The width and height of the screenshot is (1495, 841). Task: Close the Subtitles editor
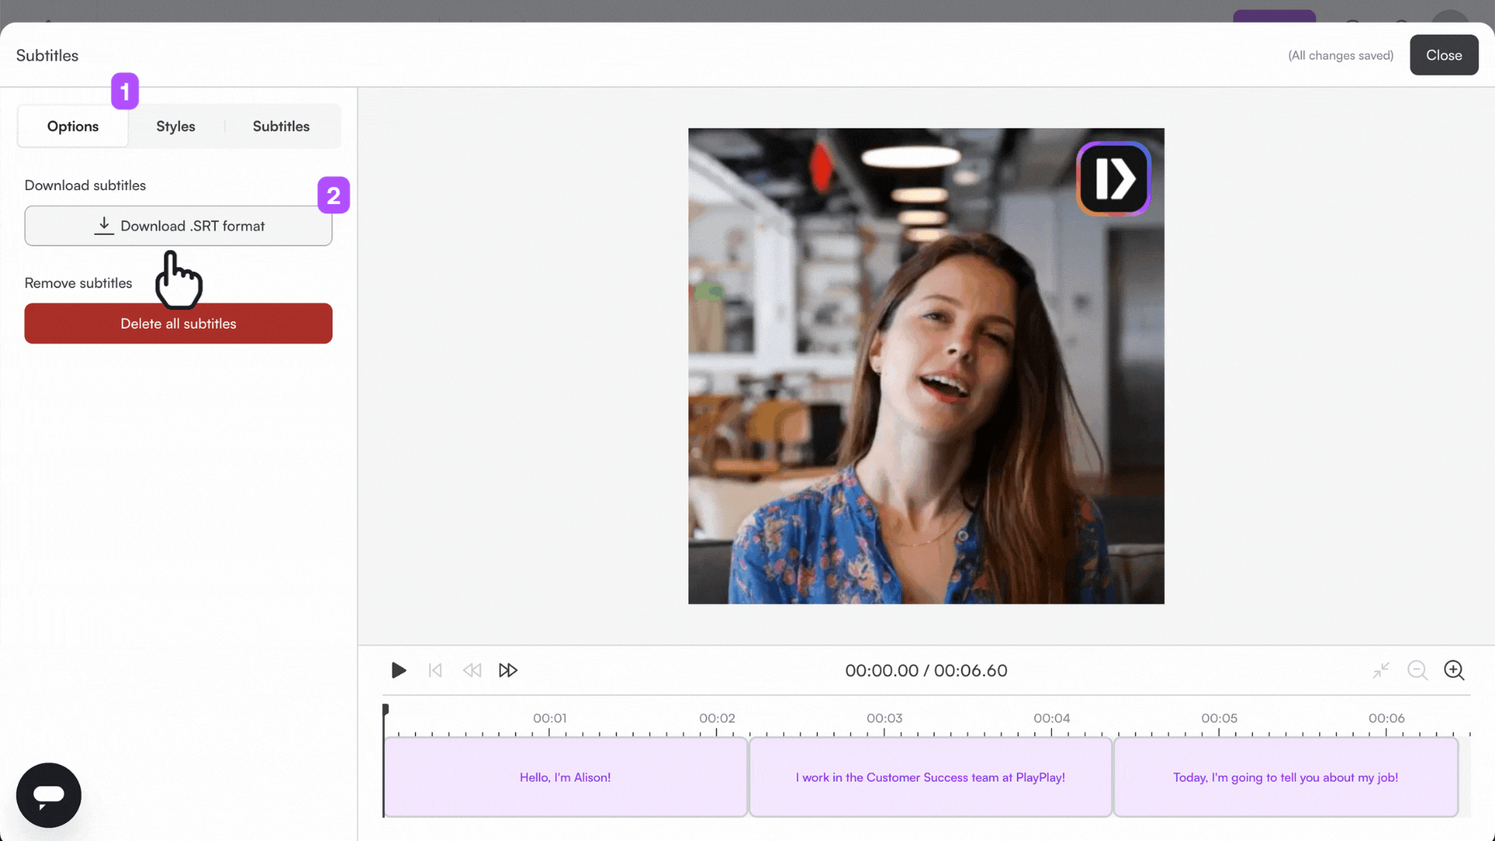tap(1444, 55)
